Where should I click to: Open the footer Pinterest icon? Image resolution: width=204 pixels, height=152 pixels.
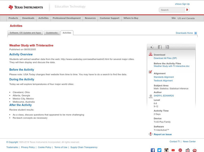click(180, 150)
